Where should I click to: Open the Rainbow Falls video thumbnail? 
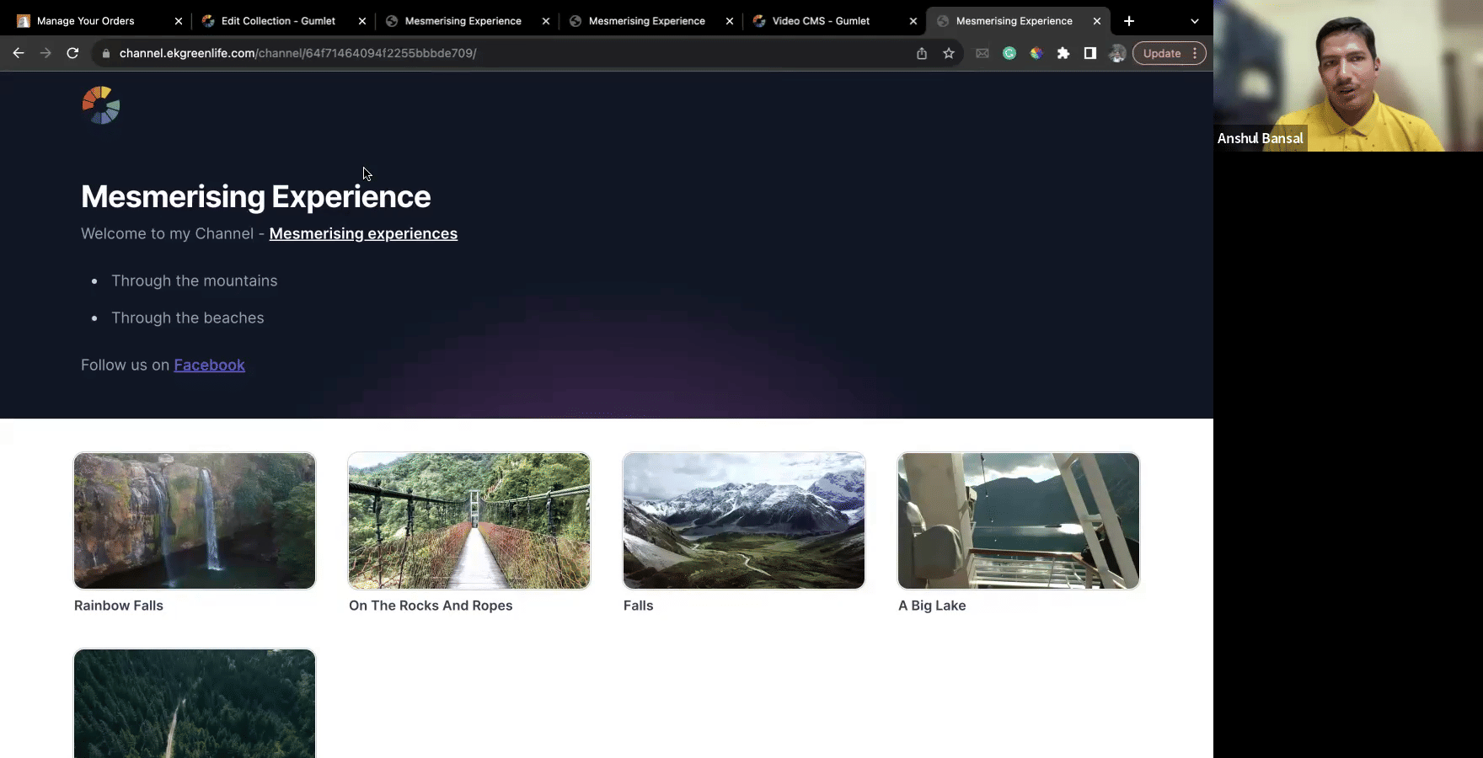195,520
